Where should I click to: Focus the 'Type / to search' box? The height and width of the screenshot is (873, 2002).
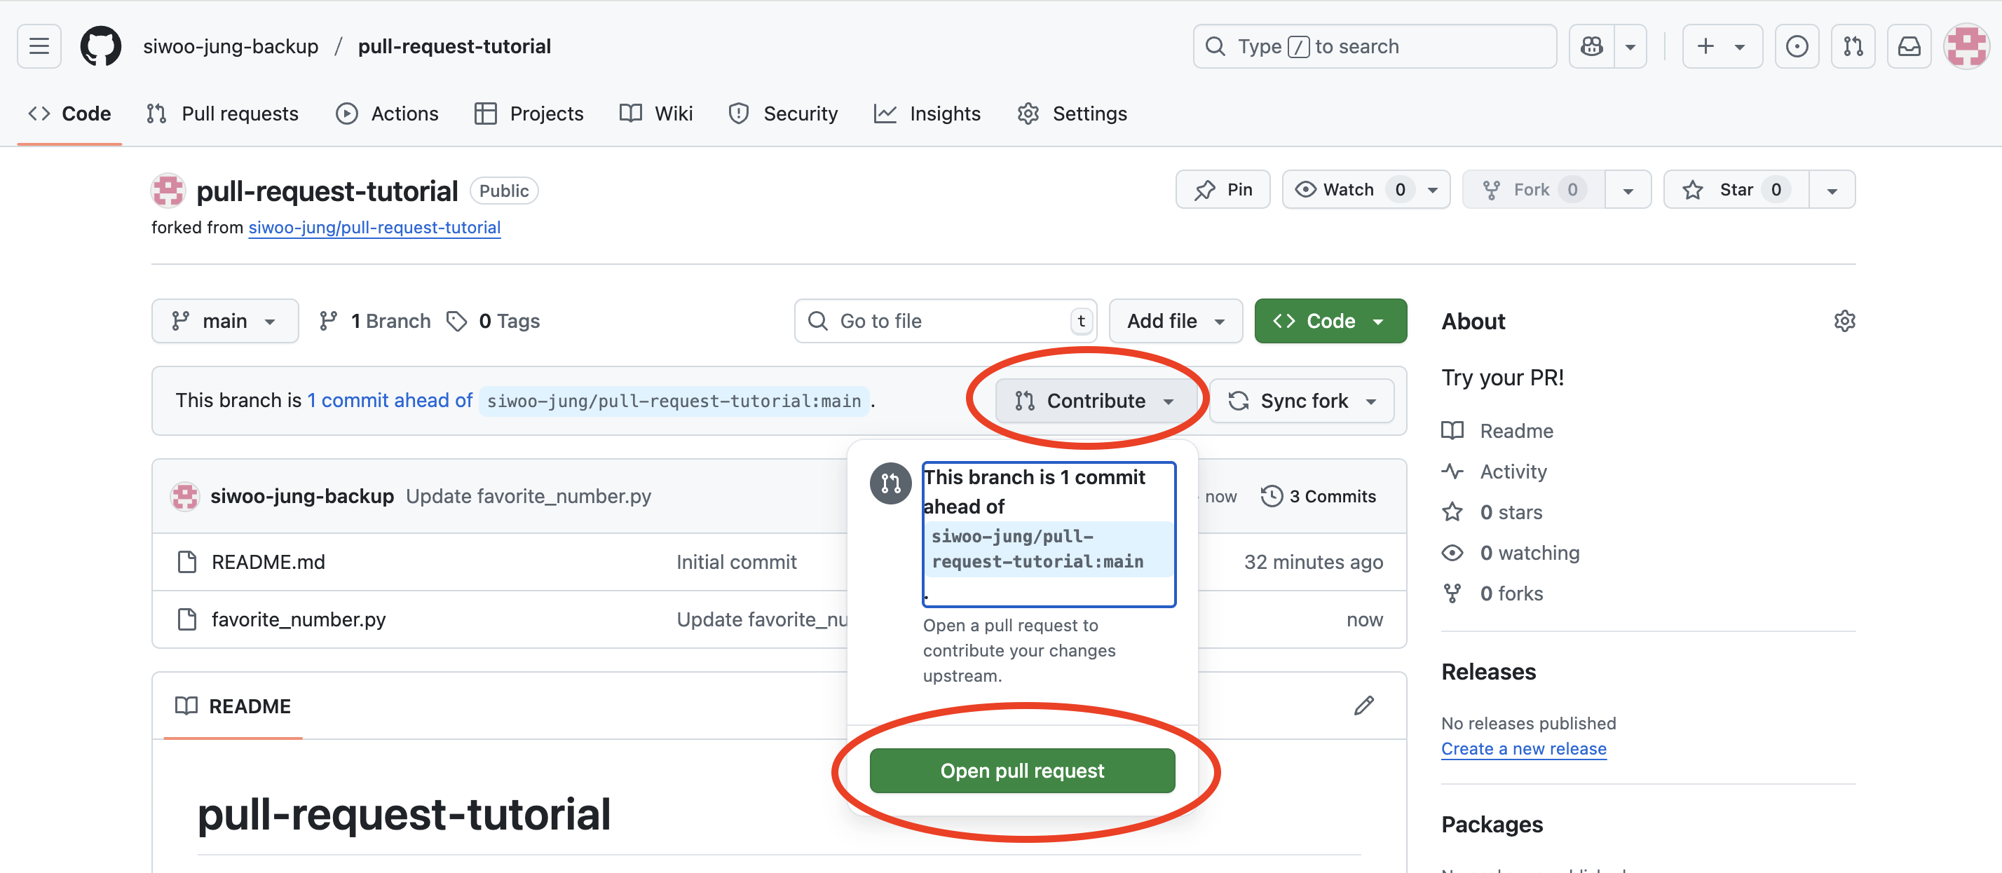pyautogui.click(x=1374, y=47)
